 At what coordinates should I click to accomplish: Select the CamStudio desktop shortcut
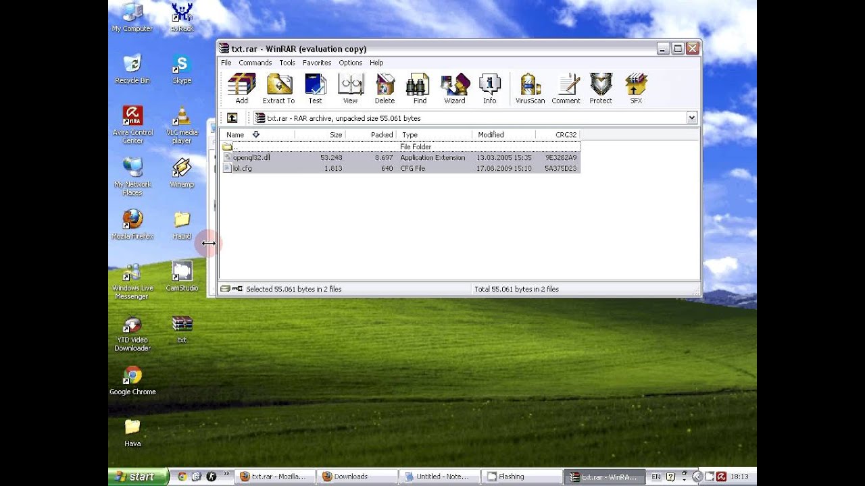[x=182, y=277]
